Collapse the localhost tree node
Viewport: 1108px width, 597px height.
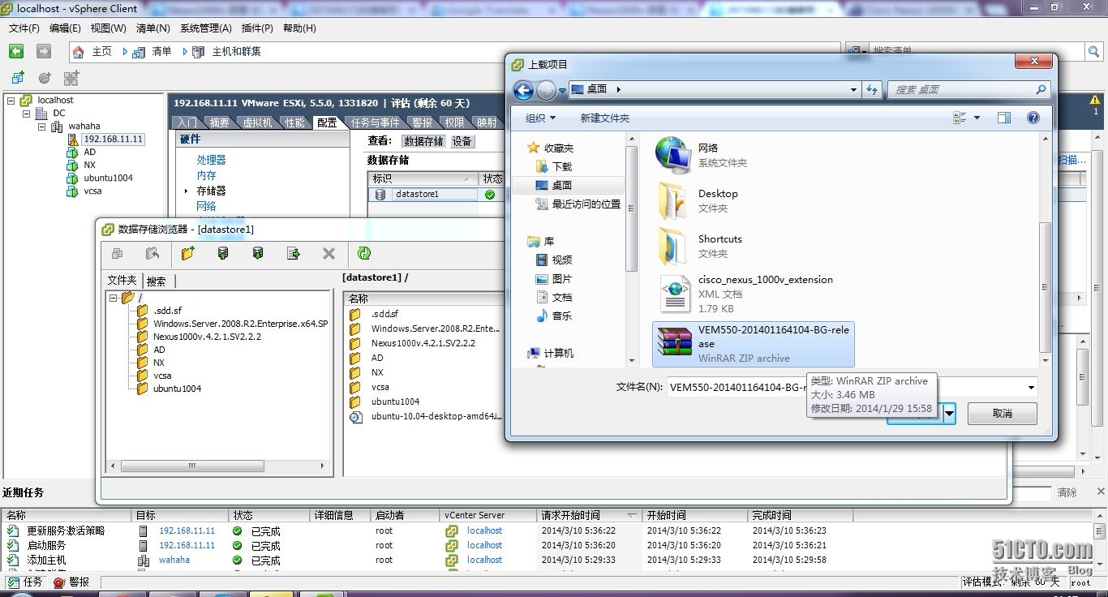(x=11, y=101)
